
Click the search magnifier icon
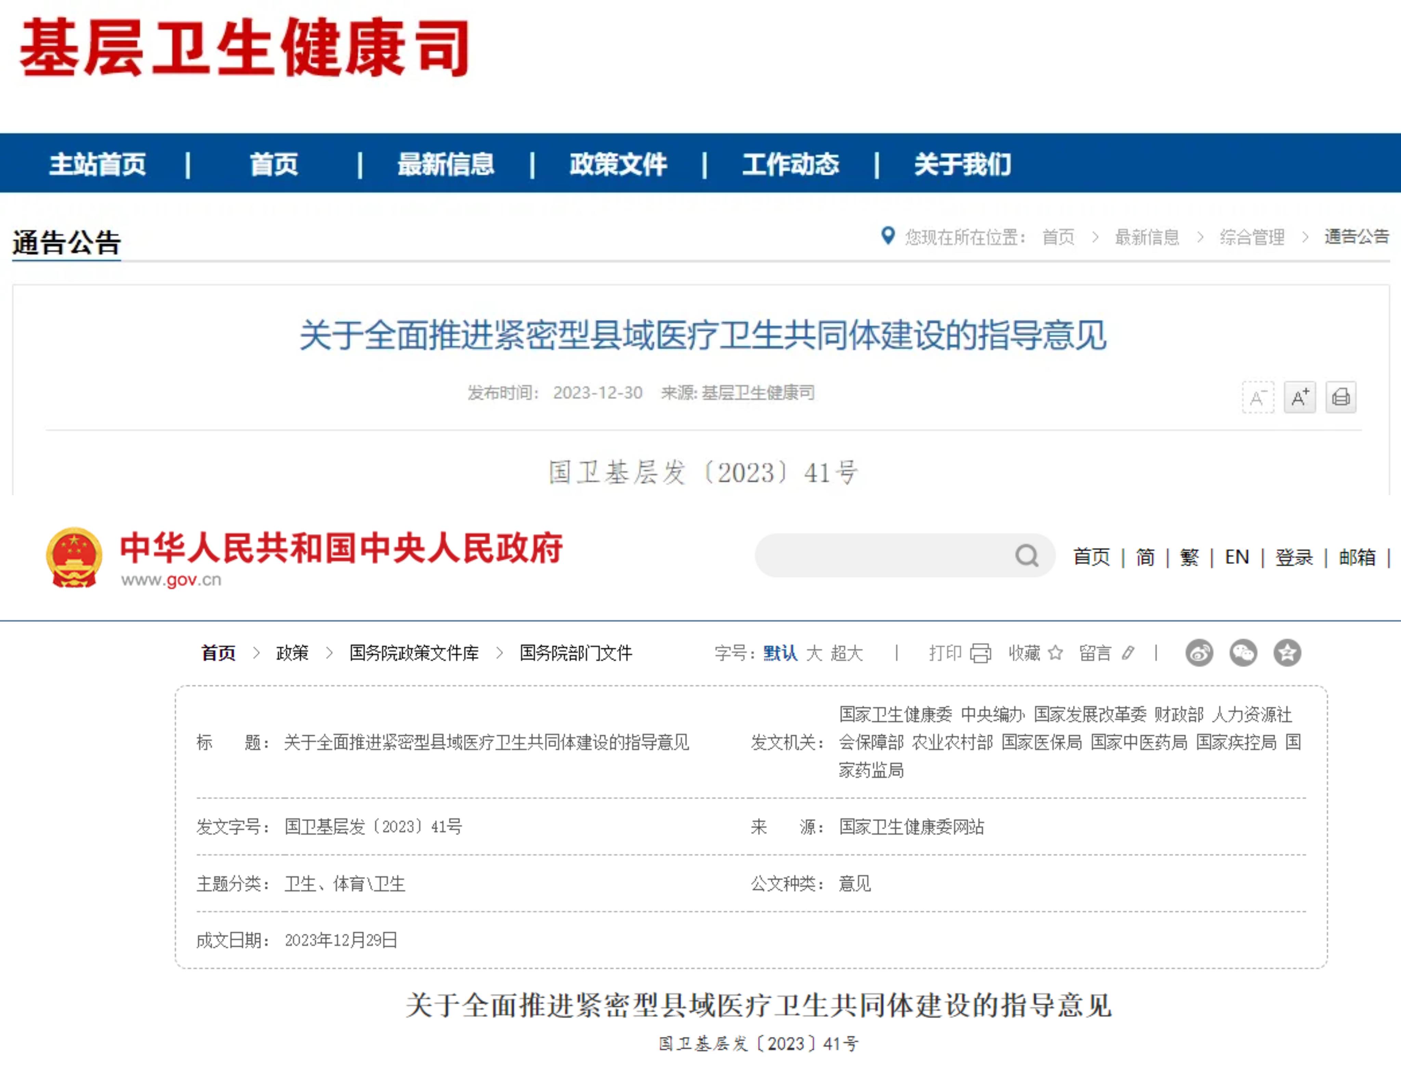click(x=1026, y=555)
